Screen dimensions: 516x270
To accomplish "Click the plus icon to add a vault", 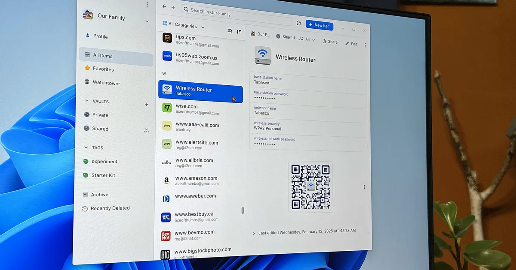I will coord(147,104).
